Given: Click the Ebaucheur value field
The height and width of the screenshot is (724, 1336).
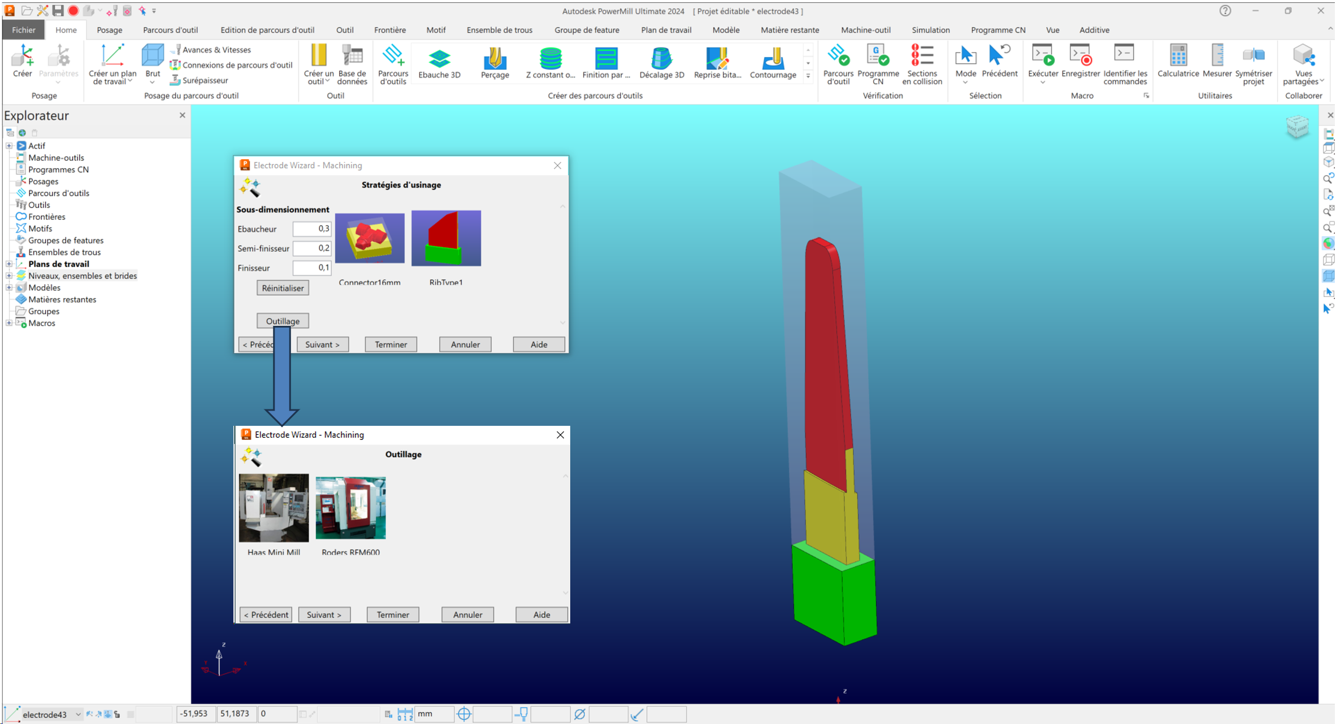Looking at the screenshot, I should 312,229.
